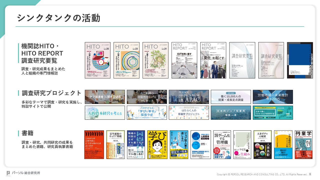The width and height of the screenshot is (320, 180).
Task: Open the HITO REPORT '変化を起こす' cover
Action: pos(213,60)
